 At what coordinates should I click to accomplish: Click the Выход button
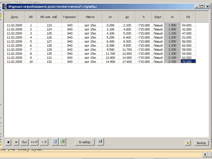pos(201,143)
